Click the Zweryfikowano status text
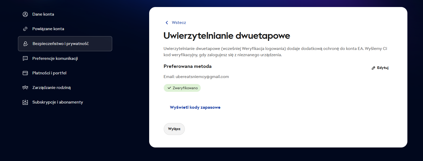The height and width of the screenshot is (161, 423). pyautogui.click(x=185, y=88)
